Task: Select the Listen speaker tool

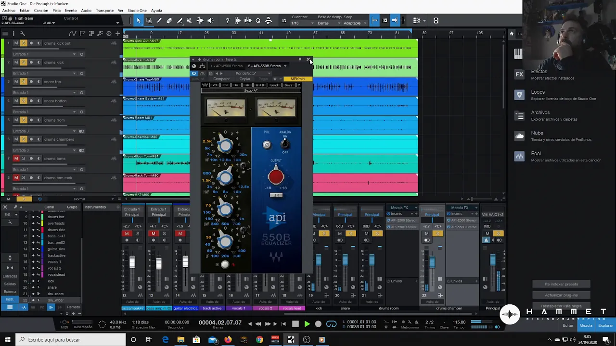Action: pos(210,21)
